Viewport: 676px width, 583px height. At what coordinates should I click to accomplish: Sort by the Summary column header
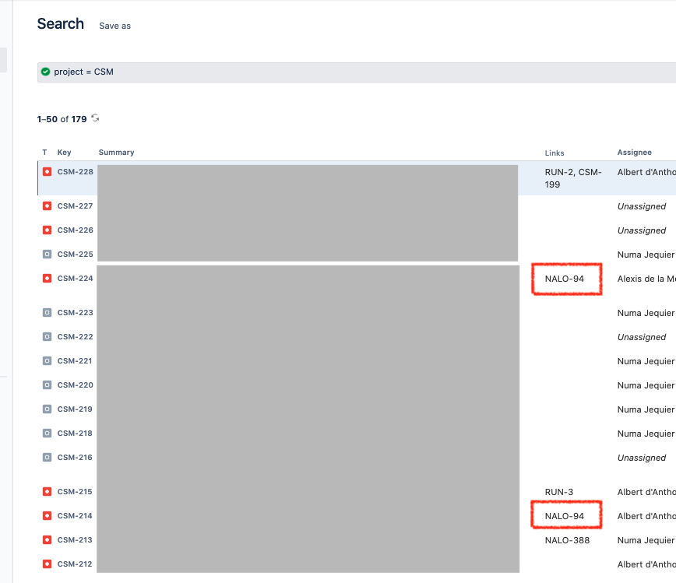point(116,152)
